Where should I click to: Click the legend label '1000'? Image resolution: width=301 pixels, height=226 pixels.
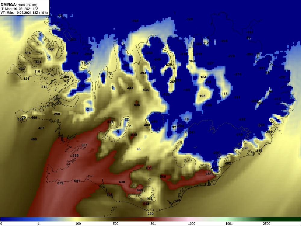tap(191, 224)
